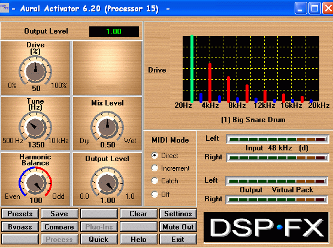Viewport: 333px width, 248px height.
Task: Click the Wet label of Mix Level
Action: [130, 141]
